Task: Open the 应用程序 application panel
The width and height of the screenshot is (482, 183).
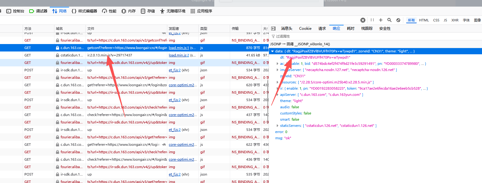Action: coord(201,11)
